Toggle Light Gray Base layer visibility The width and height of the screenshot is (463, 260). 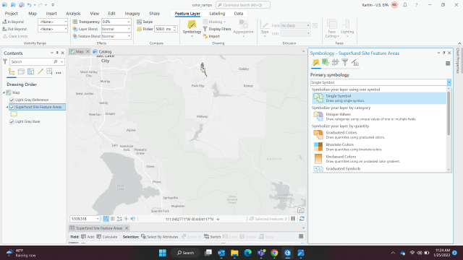[x=12, y=121]
